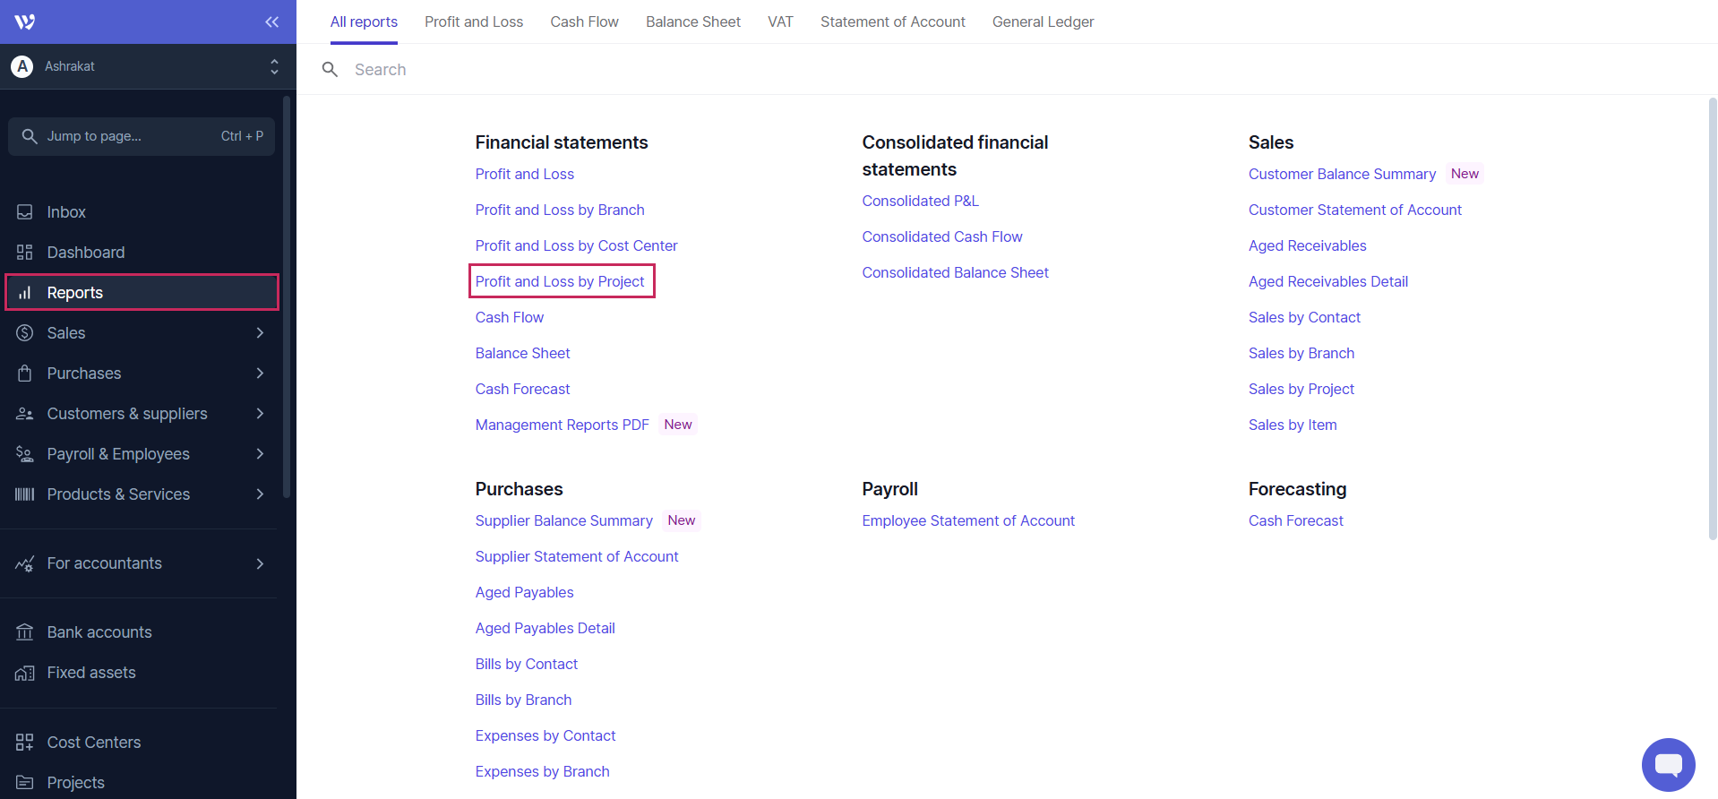This screenshot has width=1718, height=799.
Task: Click the Fixed assets icon
Action: pos(25,673)
